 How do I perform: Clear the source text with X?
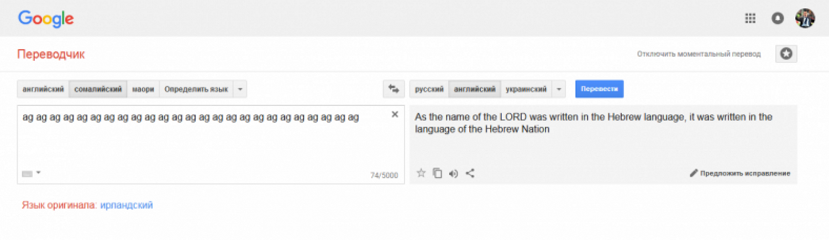(x=395, y=114)
